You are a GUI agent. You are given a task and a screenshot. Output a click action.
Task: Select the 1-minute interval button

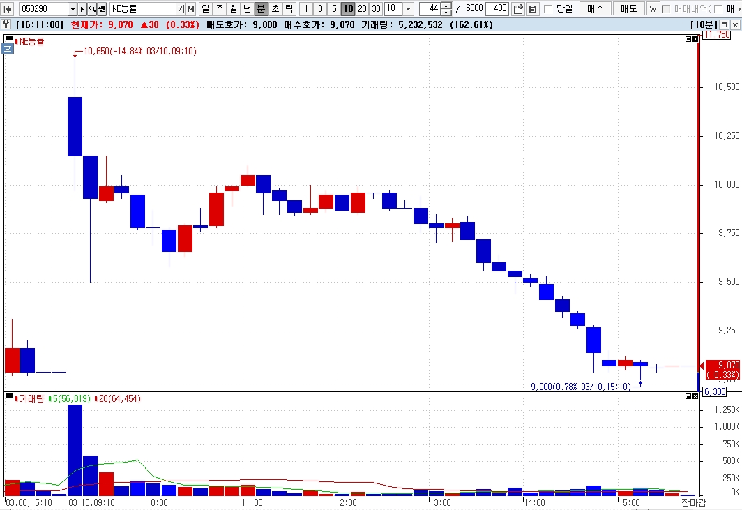tap(306, 8)
